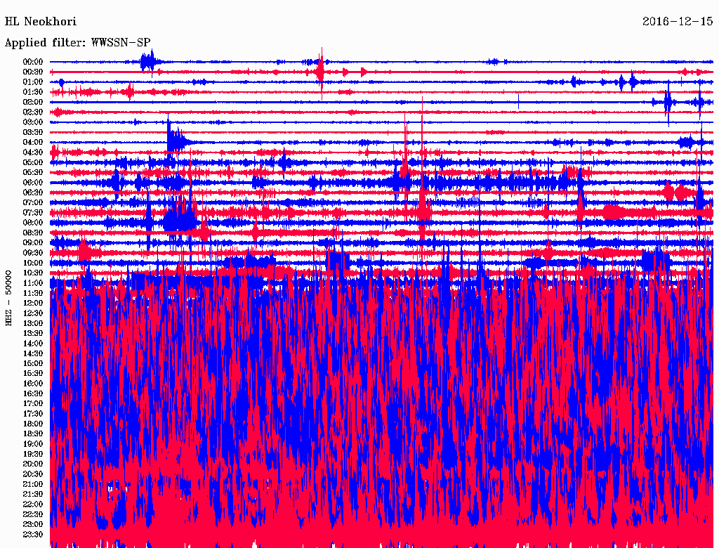719x548 pixels.
Task: Click the station title 'HL Neokhori'
Action: tap(40, 21)
